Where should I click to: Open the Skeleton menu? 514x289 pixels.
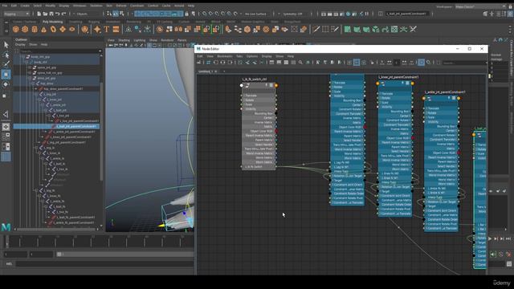click(x=96, y=6)
